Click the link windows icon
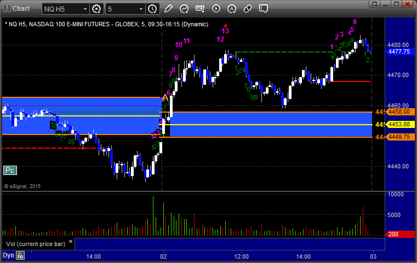Image resolution: width=417 pixels, height=263 pixels. (x=248, y=9)
